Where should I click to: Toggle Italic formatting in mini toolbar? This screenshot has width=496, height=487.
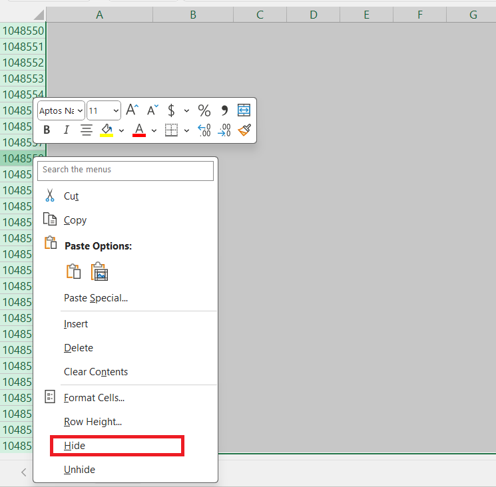pyautogui.click(x=67, y=130)
